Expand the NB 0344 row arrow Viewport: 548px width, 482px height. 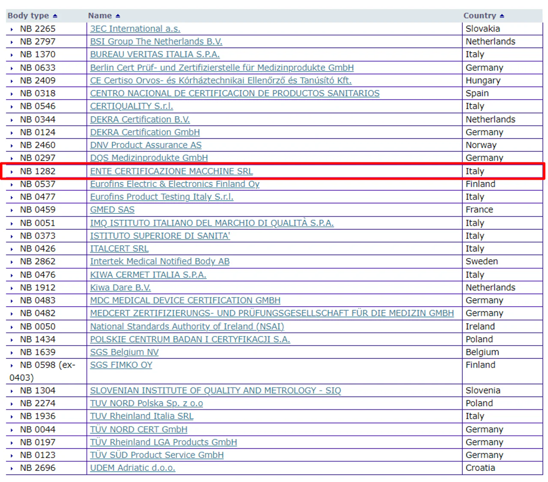click(12, 120)
